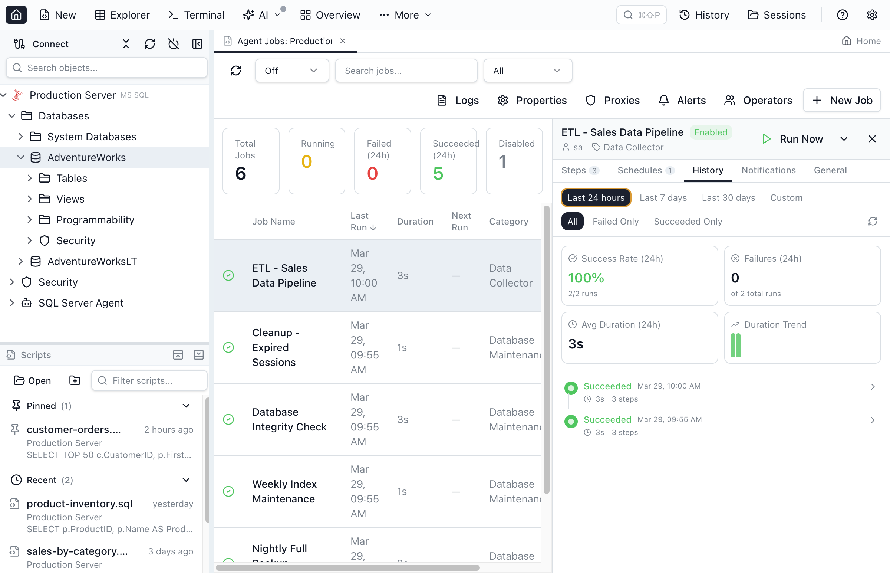Open the Terminal panel

click(196, 15)
